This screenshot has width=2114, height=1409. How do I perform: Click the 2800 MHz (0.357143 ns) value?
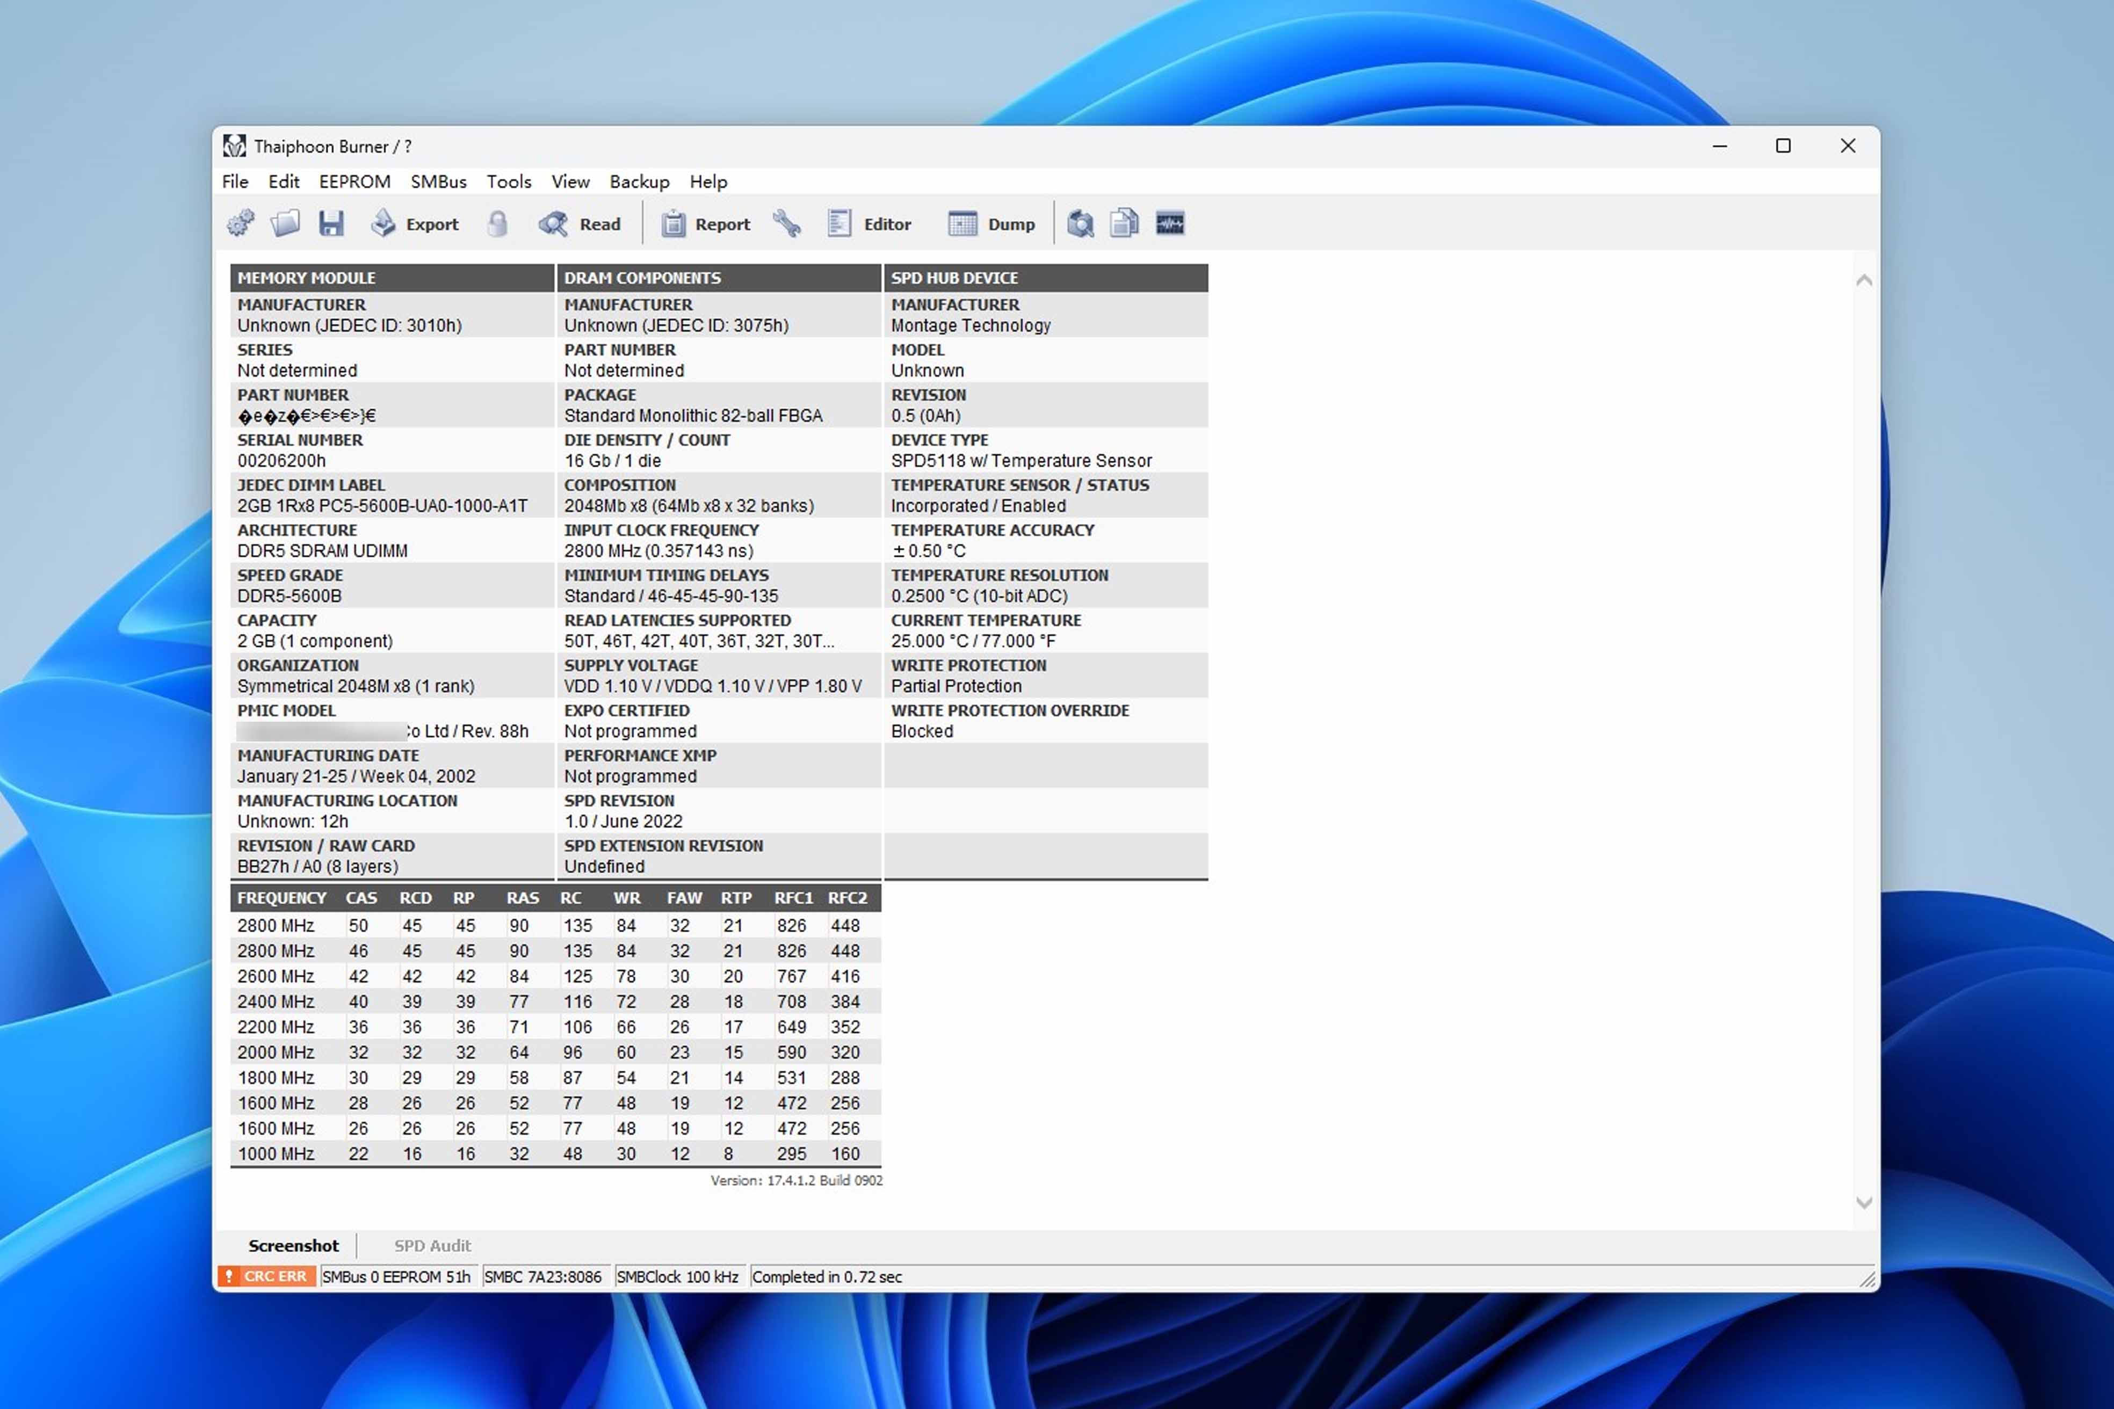pyautogui.click(x=659, y=551)
